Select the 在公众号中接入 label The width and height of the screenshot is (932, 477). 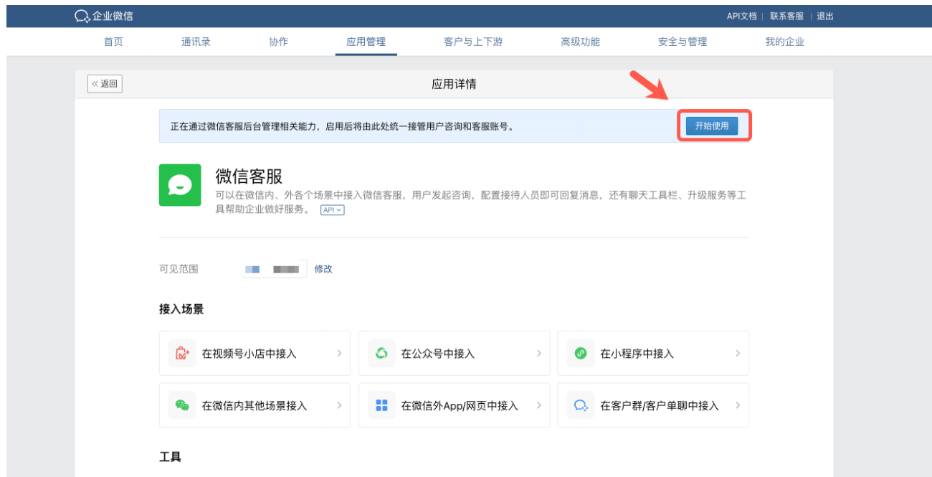pyautogui.click(x=437, y=354)
